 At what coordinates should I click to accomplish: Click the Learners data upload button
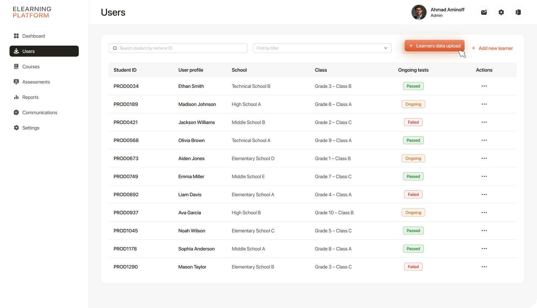tap(434, 46)
